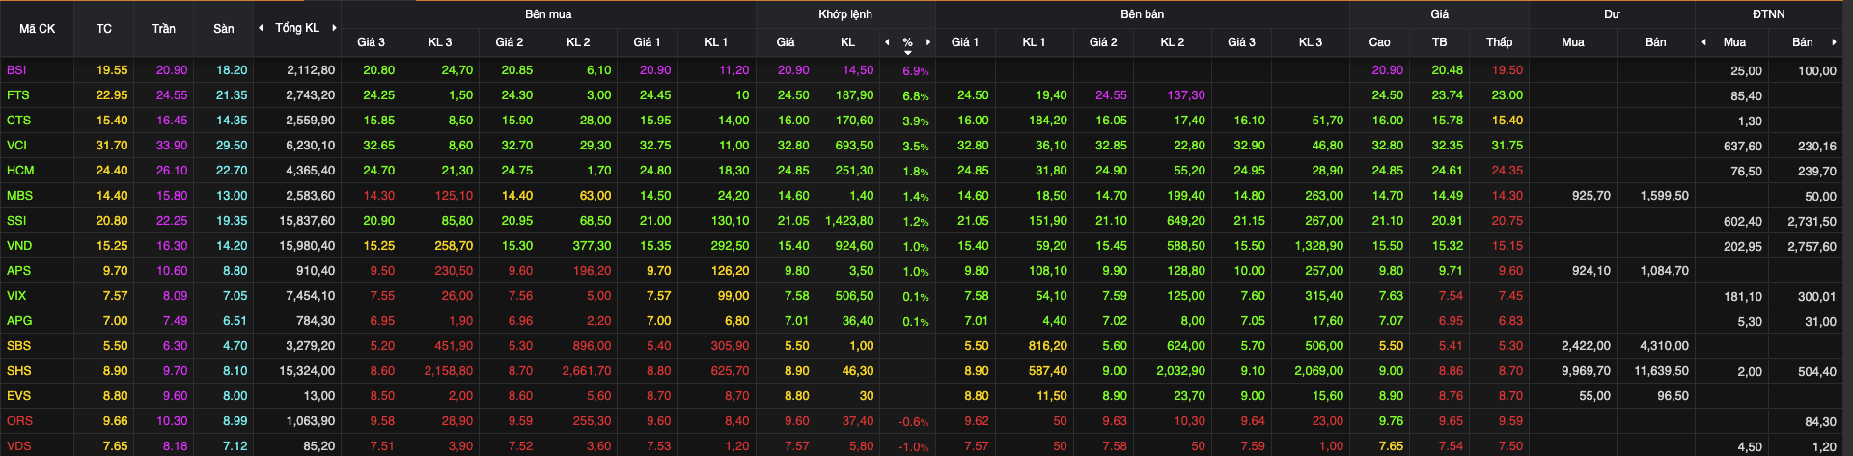The image size is (1853, 456).
Task: Click VND total volume 15,980,40
Action: coord(307,246)
